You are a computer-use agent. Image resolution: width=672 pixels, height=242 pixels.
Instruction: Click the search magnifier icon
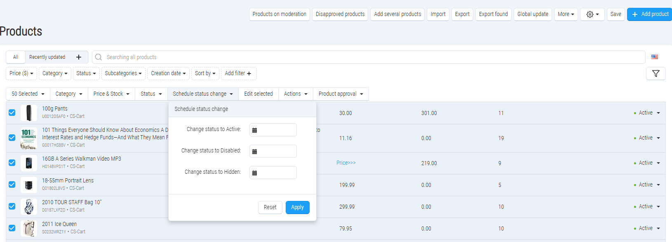(99, 57)
